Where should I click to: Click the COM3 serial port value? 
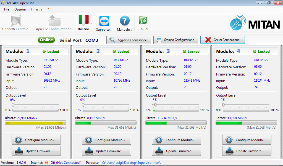point(92,40)
